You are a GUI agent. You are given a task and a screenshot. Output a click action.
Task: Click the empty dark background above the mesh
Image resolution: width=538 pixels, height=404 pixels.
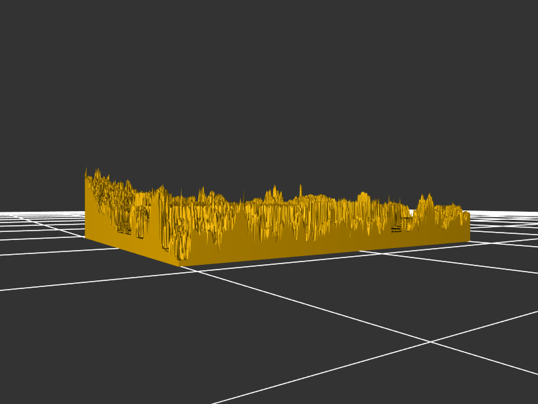click(269, 87)
